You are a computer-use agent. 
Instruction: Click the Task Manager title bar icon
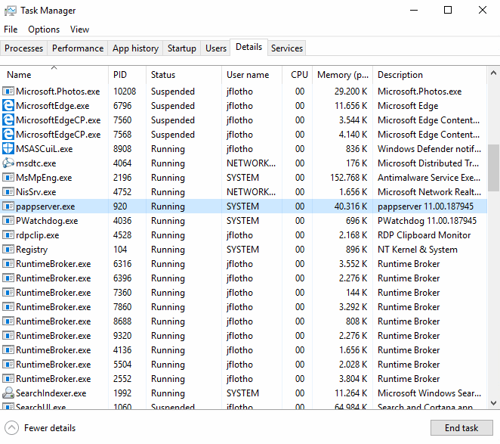click(x=9, y=11)
